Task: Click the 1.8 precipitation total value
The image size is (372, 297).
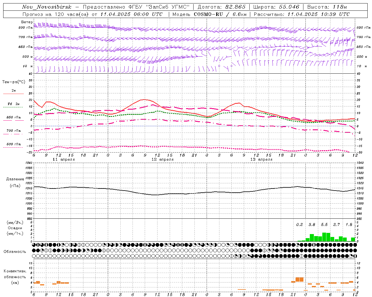Action: [x=349, y=225]
